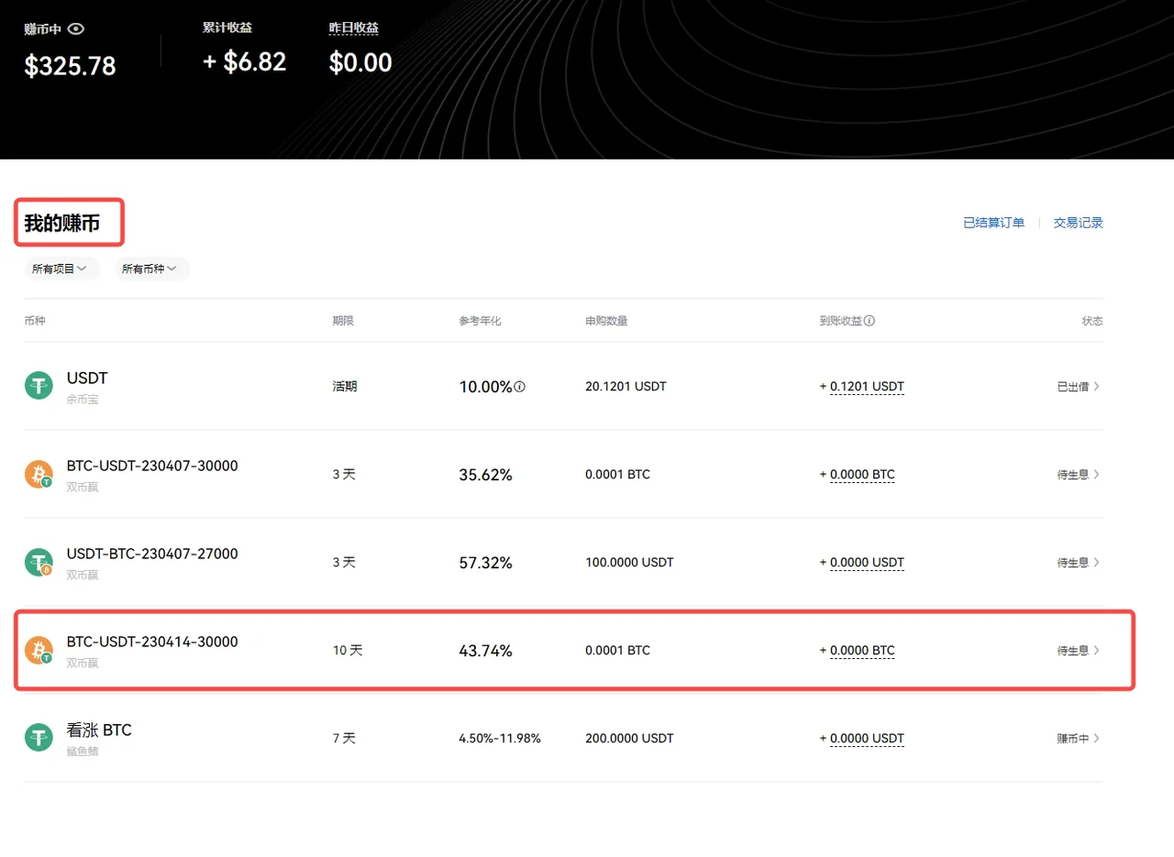Click the Tether icon for USDT-BTC-230407-27000
The width and height of the screenshot is (1174, 857).
pyautogui.click(x=39, y=562)
